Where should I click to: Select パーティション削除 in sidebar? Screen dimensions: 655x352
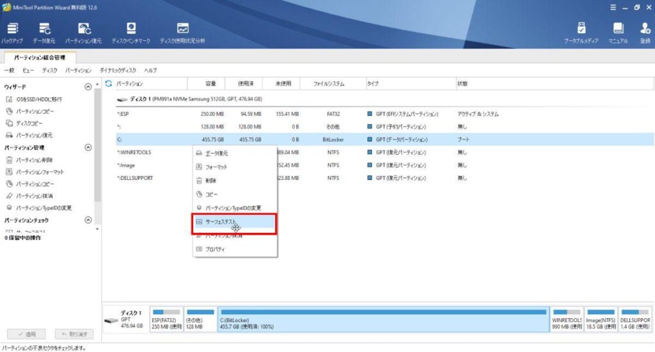click(x=29, y=160)
